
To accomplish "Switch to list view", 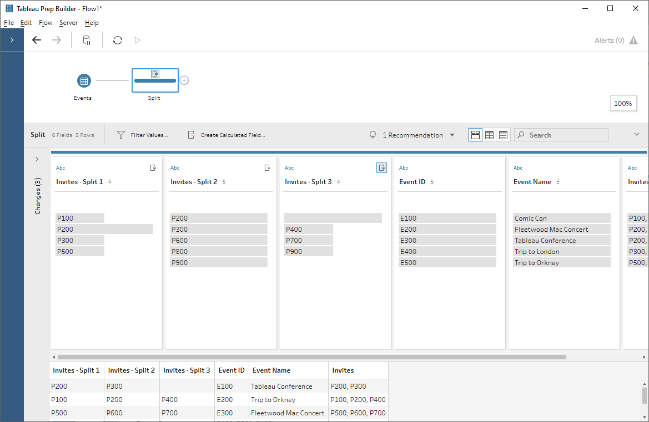I will tap(503, 135).
